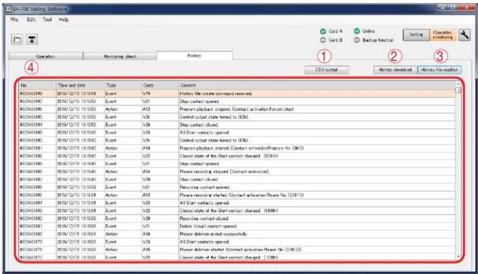Select 'Phrase deletion ended successfully' row

pyautogui.click(x=237, y=234)
